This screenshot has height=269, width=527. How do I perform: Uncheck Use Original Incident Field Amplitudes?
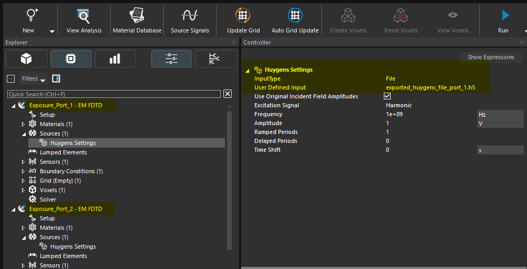pyautogui.click(x=388, y=96)
